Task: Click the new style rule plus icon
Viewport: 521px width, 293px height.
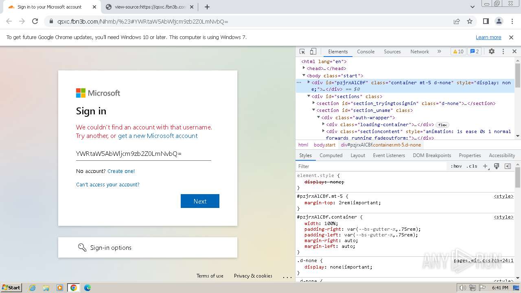Action: pos(485,166)
